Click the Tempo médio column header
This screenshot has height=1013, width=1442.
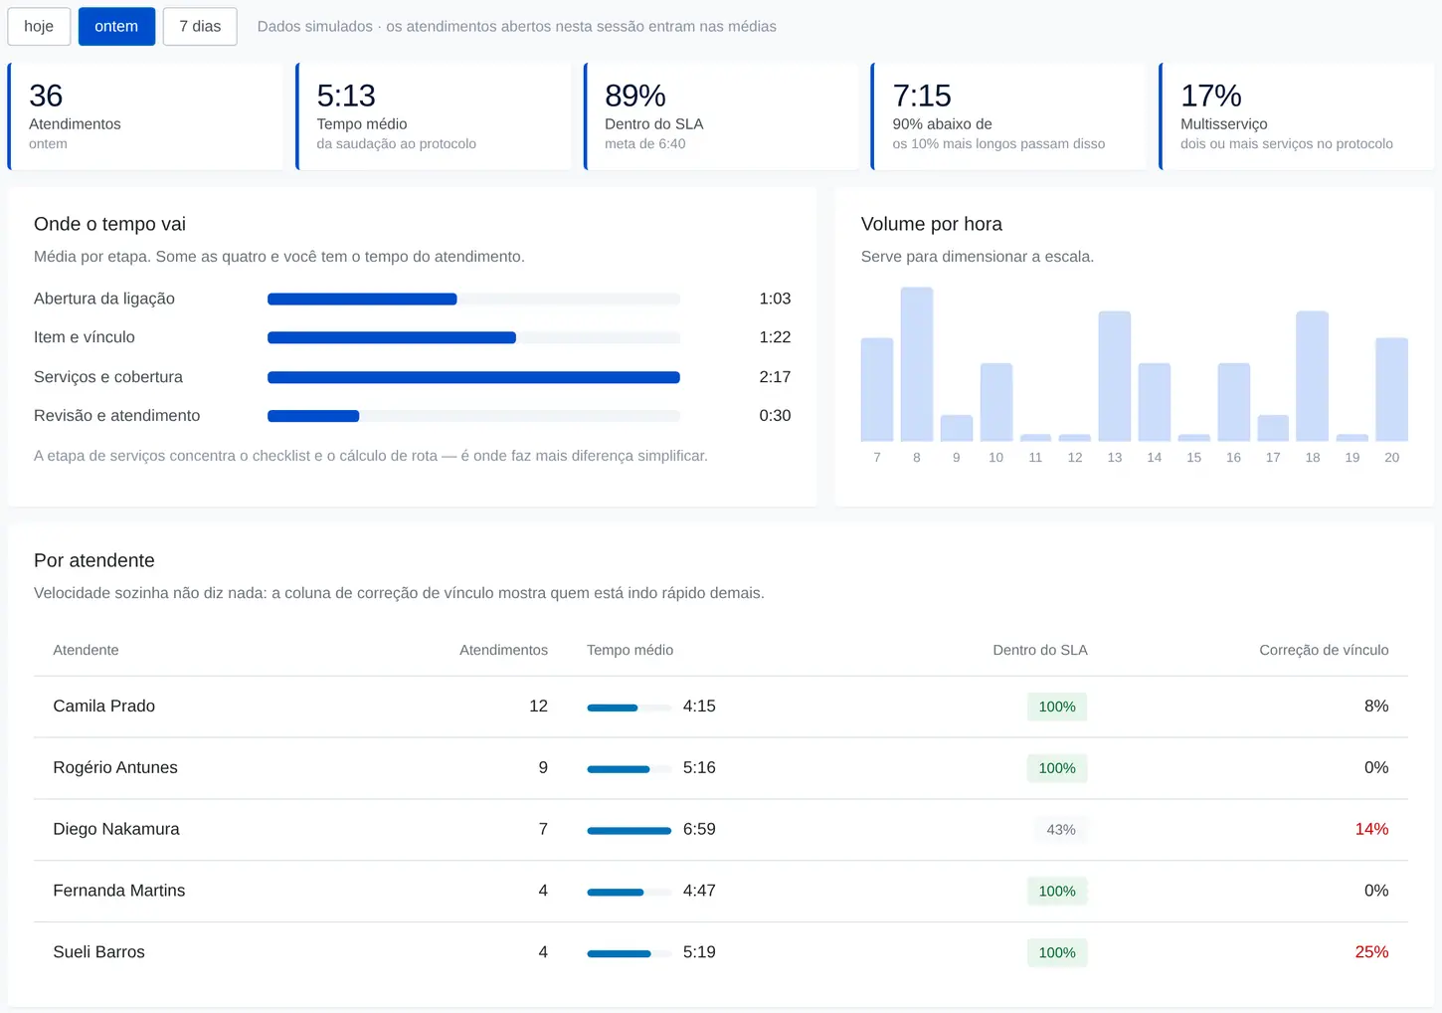[630, 650]
